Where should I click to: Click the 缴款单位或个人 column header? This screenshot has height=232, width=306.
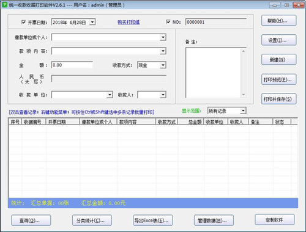point(99,122)
